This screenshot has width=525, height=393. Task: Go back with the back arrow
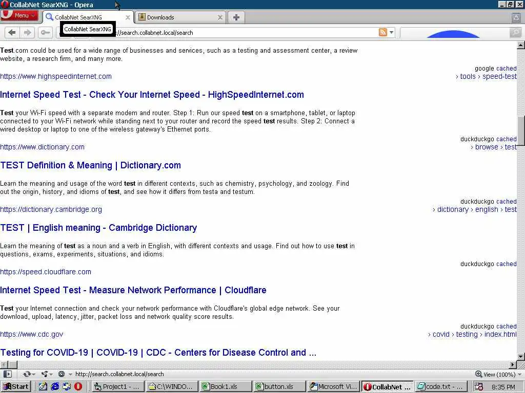tap(12, 32)
